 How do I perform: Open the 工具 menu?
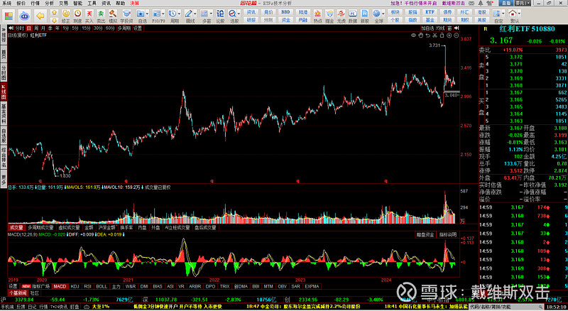click(x=92, y=3)
